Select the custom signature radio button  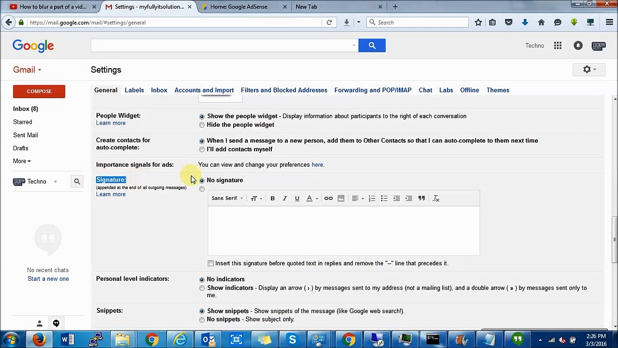click(202, 189)
